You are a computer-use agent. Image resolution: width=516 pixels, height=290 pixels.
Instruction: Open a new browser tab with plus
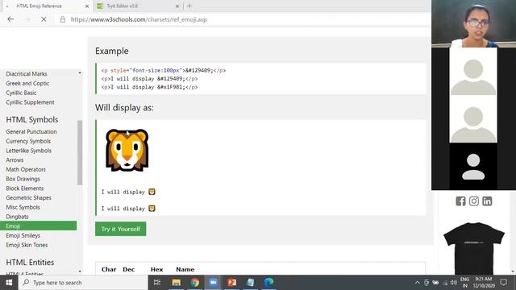[189, 6]
